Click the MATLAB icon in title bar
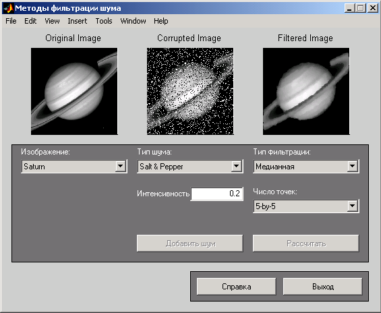Image resolution: width=381 pixels, height=313 pixels. (x=8, y=8)
